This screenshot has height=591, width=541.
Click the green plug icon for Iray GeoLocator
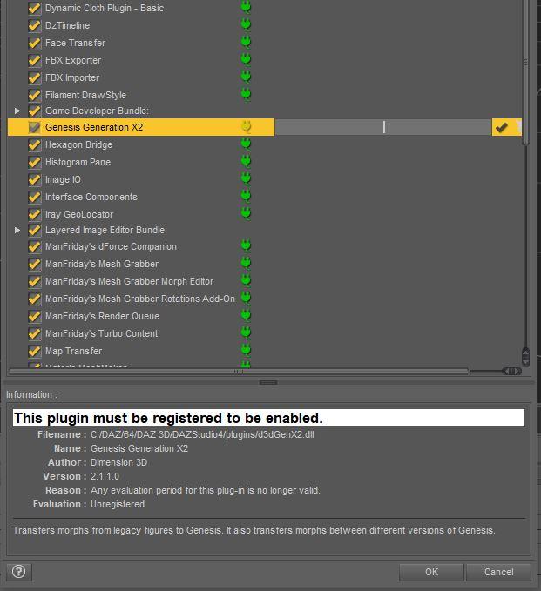[246, 213]
